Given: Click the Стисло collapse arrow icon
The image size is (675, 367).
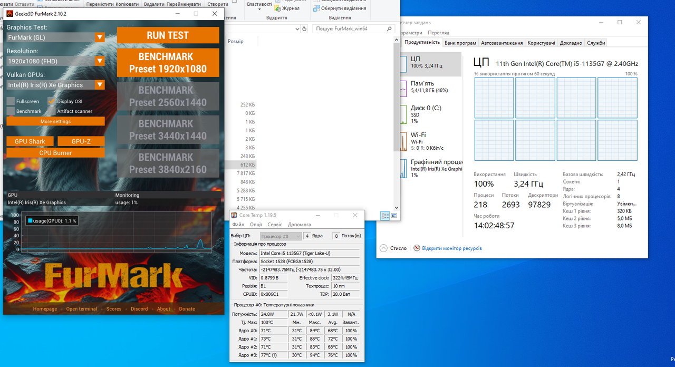Looking at the screenshot, I should [x=383, y=248].
